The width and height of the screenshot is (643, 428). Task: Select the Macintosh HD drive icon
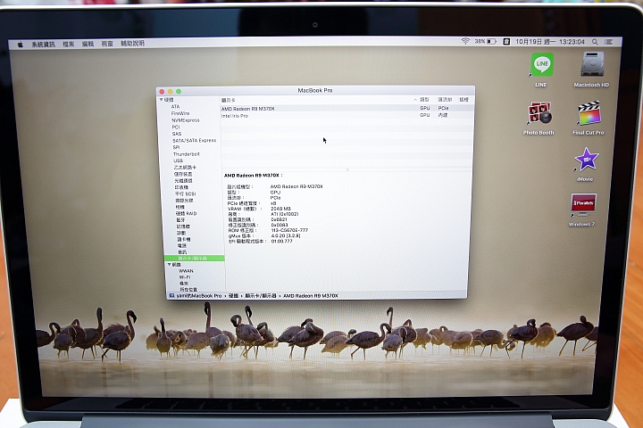coord(592,64)
